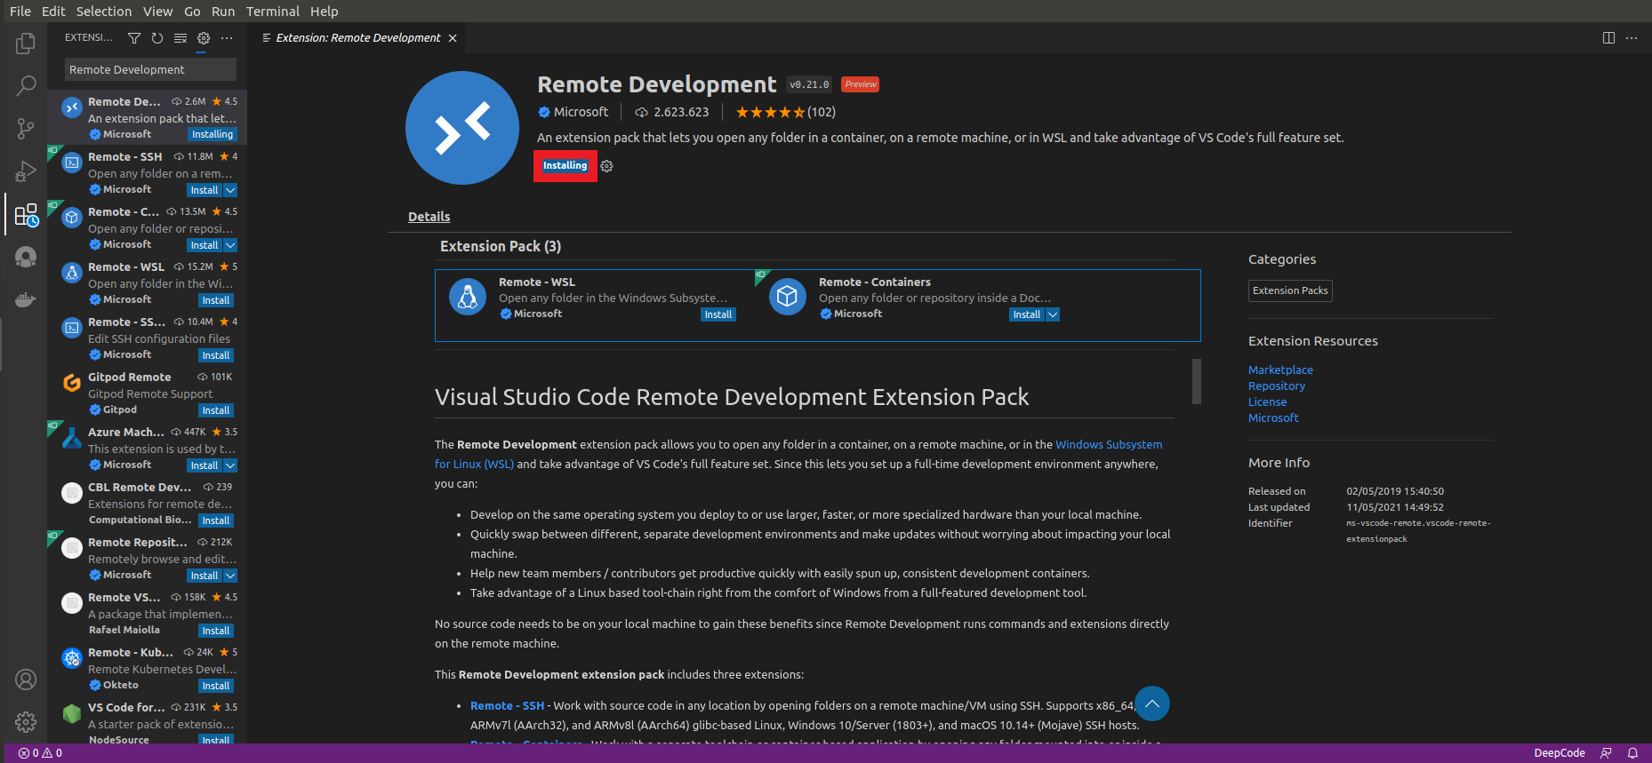Screen dimensions: 1652x763
Task: Open the Search view icon
Action: (26, 85)
